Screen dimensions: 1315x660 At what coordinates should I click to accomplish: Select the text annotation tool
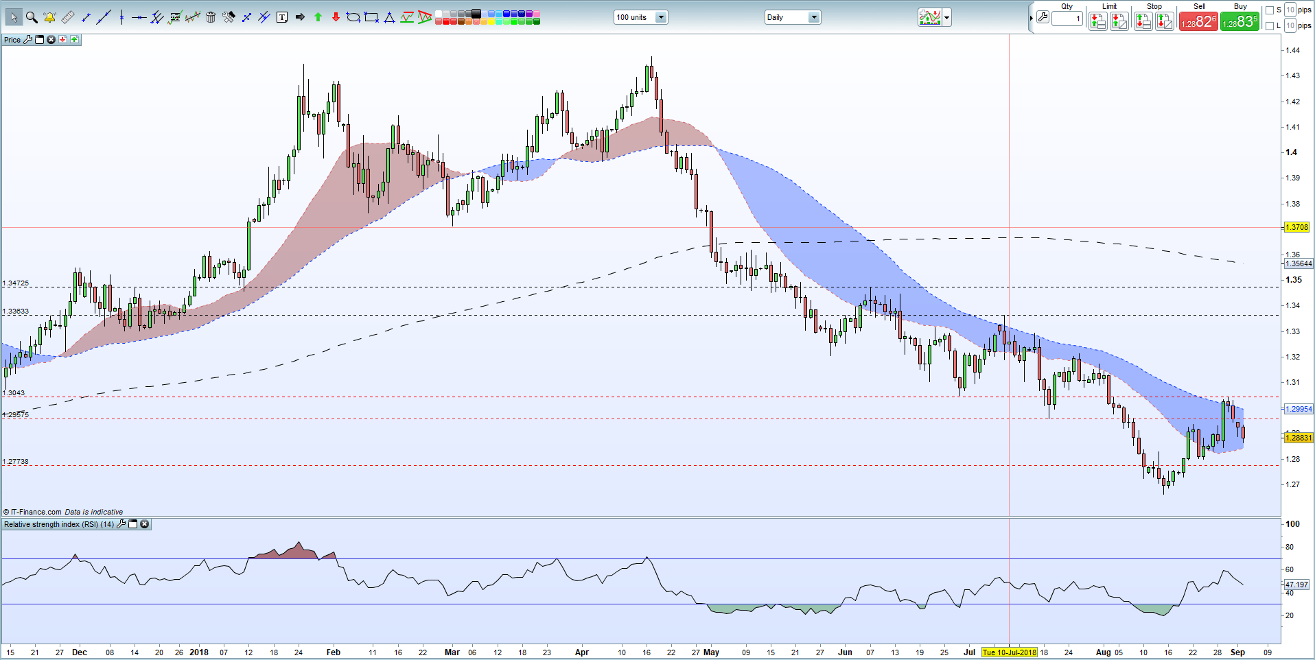click(282, 17)
